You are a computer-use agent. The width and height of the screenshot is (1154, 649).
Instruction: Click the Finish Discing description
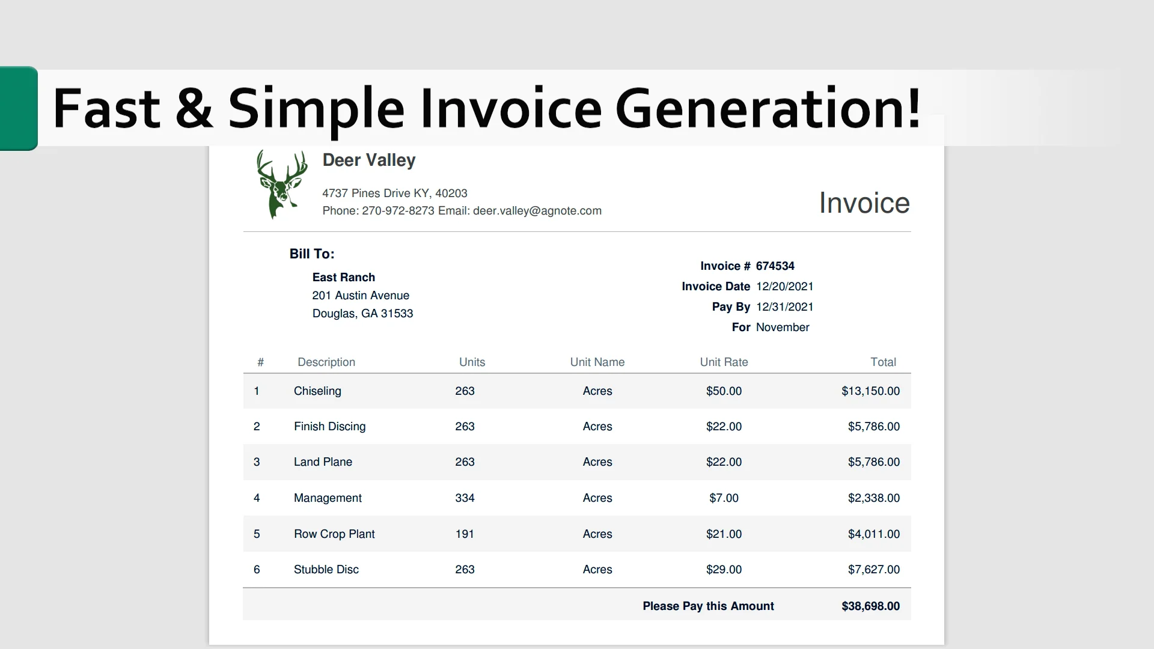pos(329,426)
